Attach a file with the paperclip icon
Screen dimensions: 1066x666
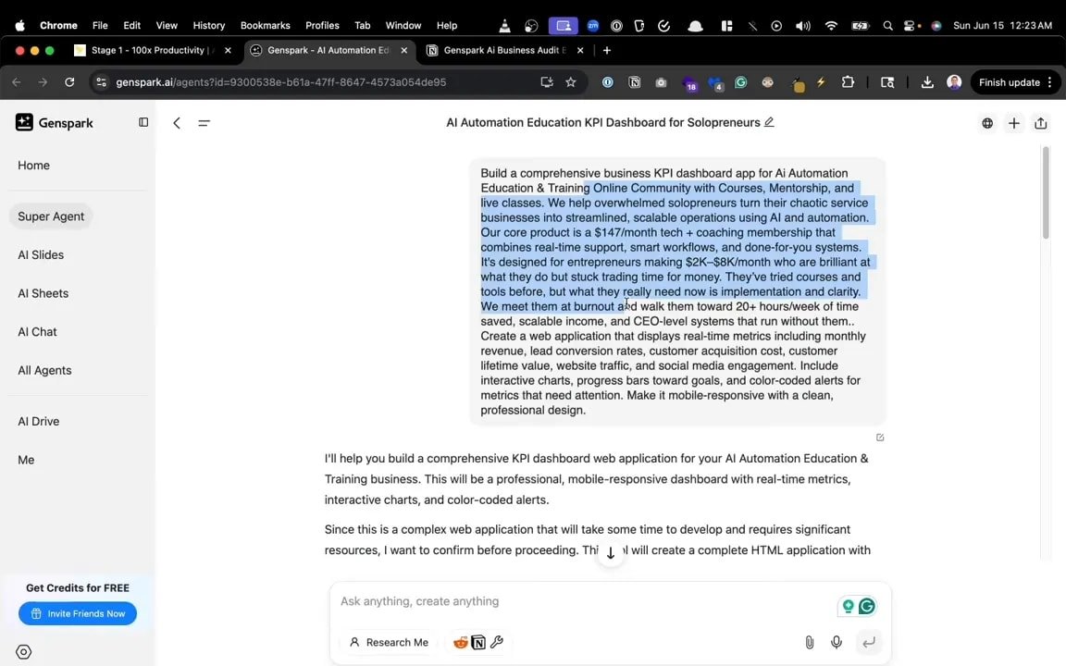click(809, 642)
